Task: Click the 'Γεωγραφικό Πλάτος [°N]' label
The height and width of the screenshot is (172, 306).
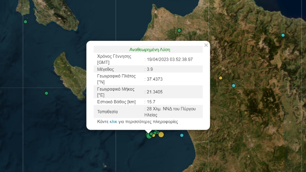Action: [x=116, y=79]
